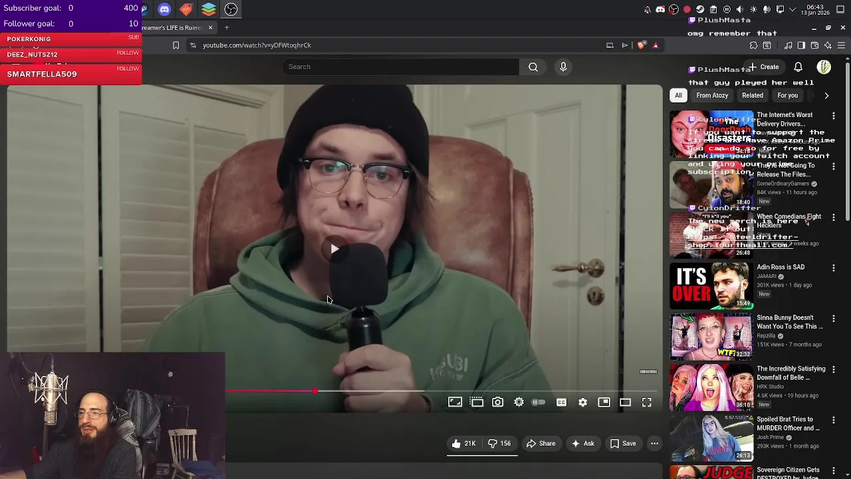This screenshot has height=479, width=851.
Task: Open Discord from the taskbar
Action: tap(164, 9)
